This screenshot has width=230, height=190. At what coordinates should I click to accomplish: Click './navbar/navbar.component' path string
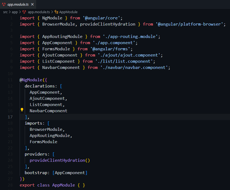tap(134, 68)
